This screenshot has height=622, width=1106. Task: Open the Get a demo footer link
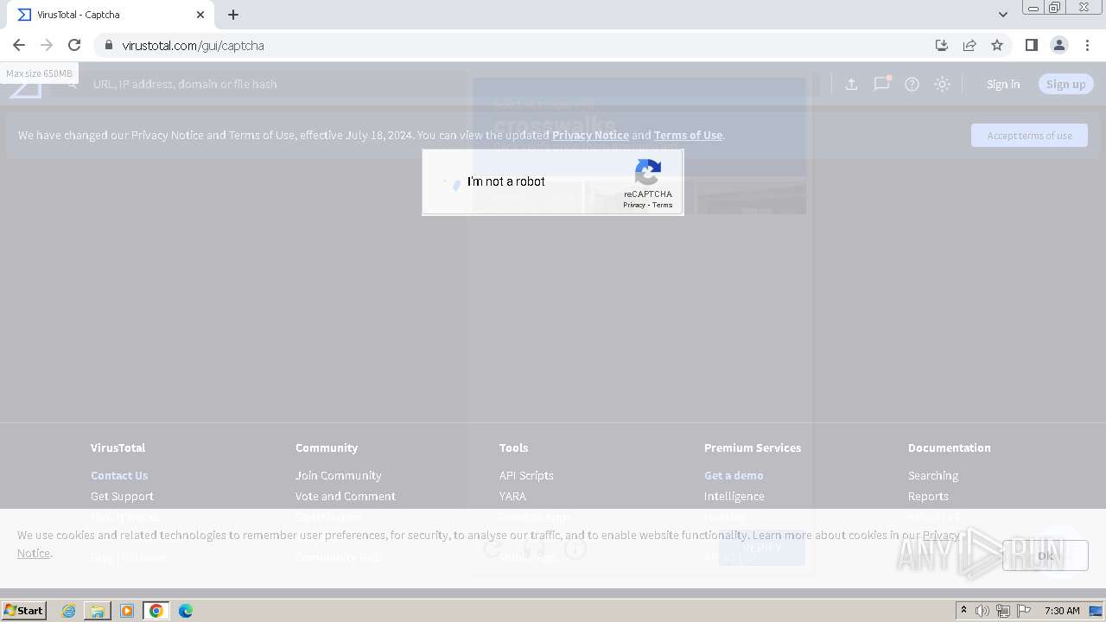pos(734,475)
